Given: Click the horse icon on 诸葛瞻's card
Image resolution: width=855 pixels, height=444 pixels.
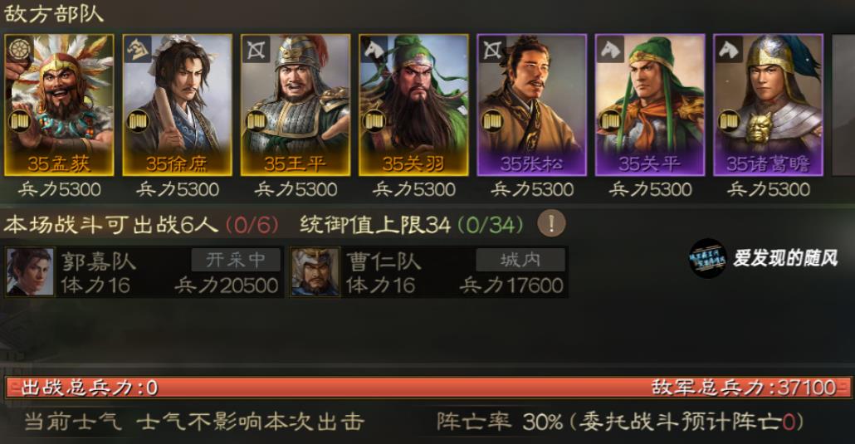Looking at the screenshot, I should 729,50.
